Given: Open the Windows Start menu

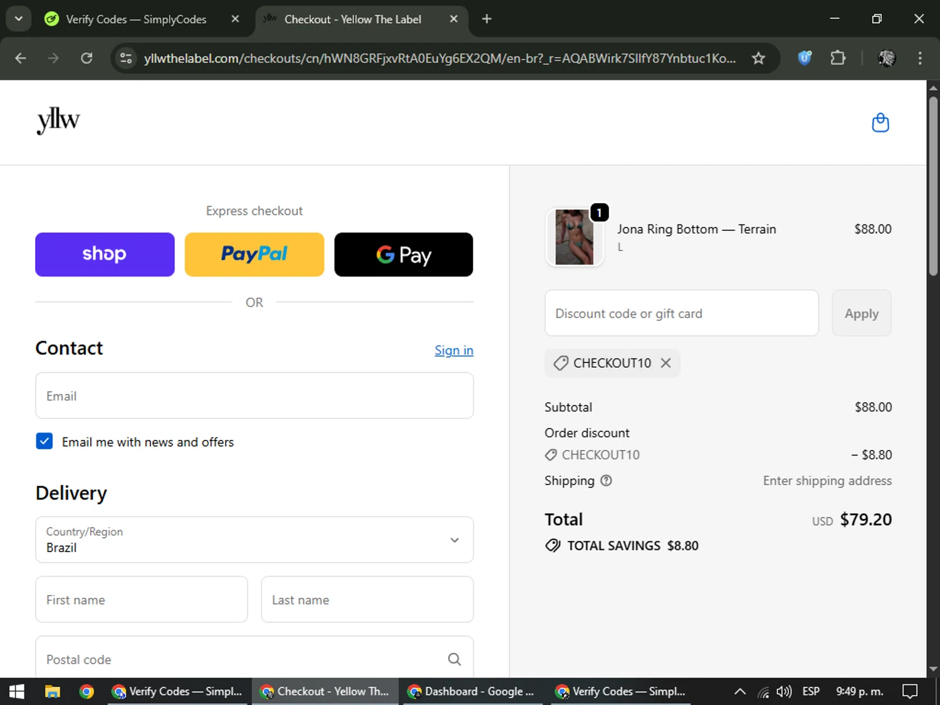Looking at the screenshot, I should (x=17, y=691).
